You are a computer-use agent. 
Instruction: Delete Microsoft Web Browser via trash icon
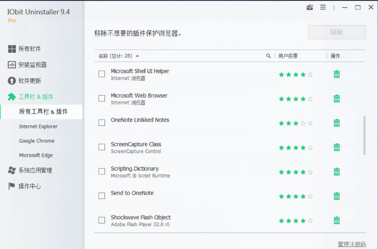pos(337,99)
